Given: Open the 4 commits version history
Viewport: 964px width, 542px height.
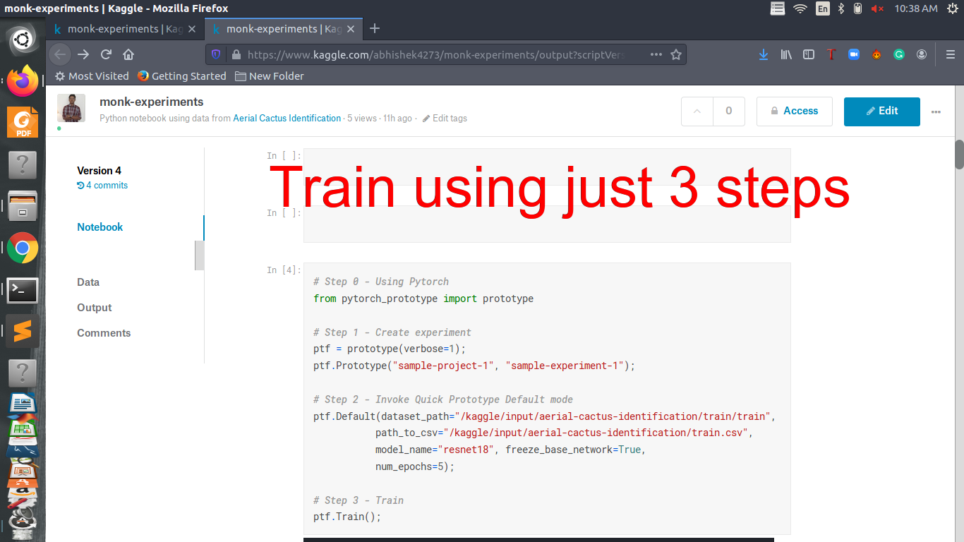Looking at the screenshot, I should click(x=102, y=186).
